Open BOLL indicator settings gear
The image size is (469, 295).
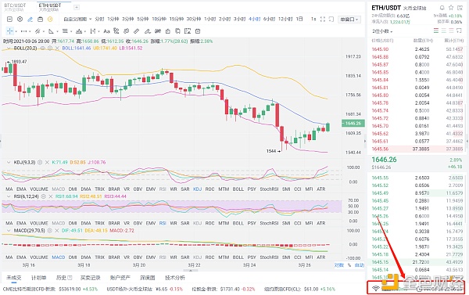pos(49,48)
